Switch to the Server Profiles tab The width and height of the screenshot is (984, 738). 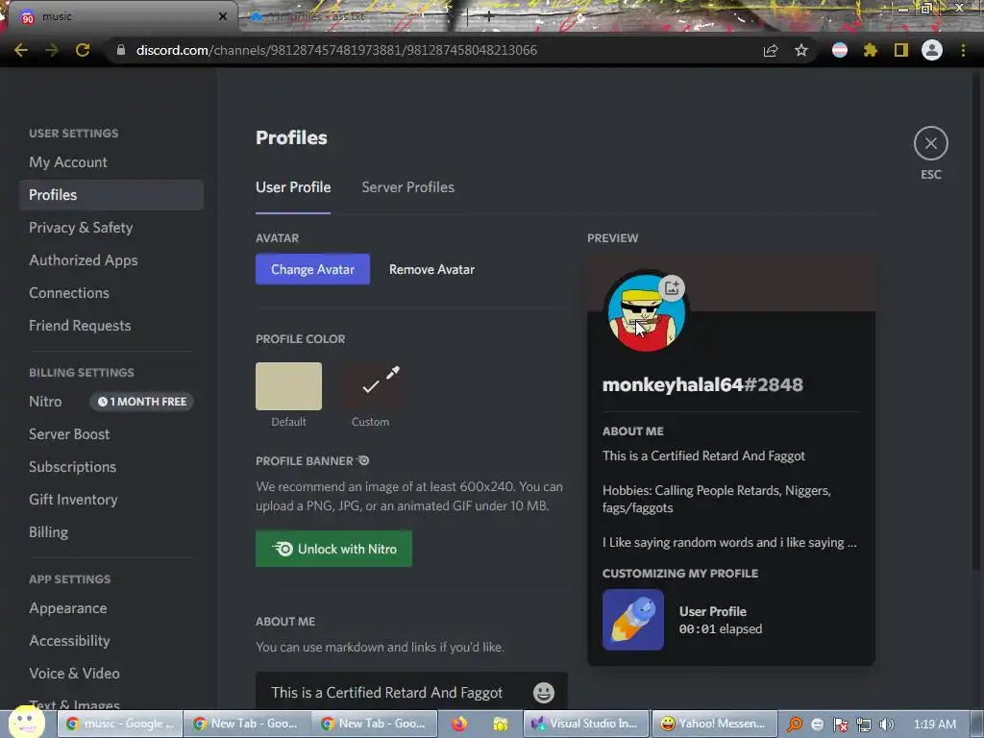pyautogui.click(x=407, y=187)
